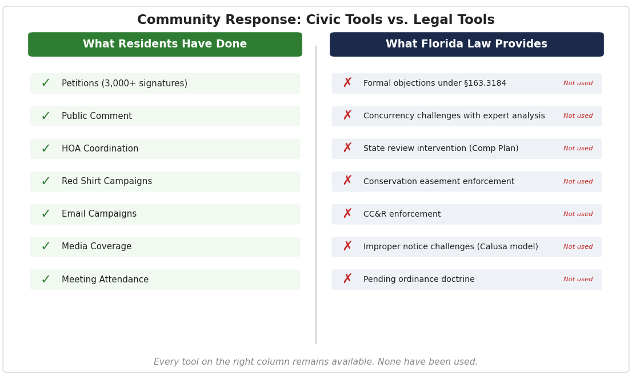The height and width of the screenshot is (375, 632).
Task: Click the red X beside Pending ordinance doctrine
Action: (x=347, y=279)
